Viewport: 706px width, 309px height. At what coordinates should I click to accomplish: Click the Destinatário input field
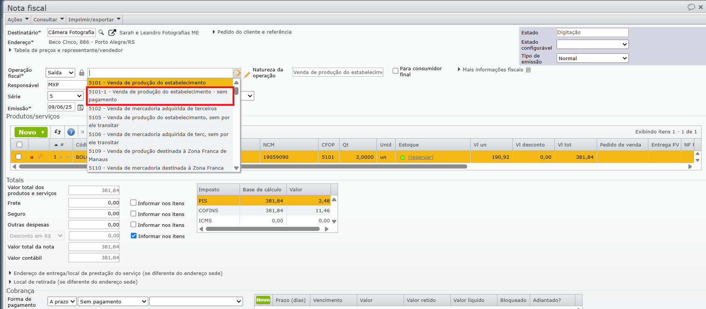[71, 33]
